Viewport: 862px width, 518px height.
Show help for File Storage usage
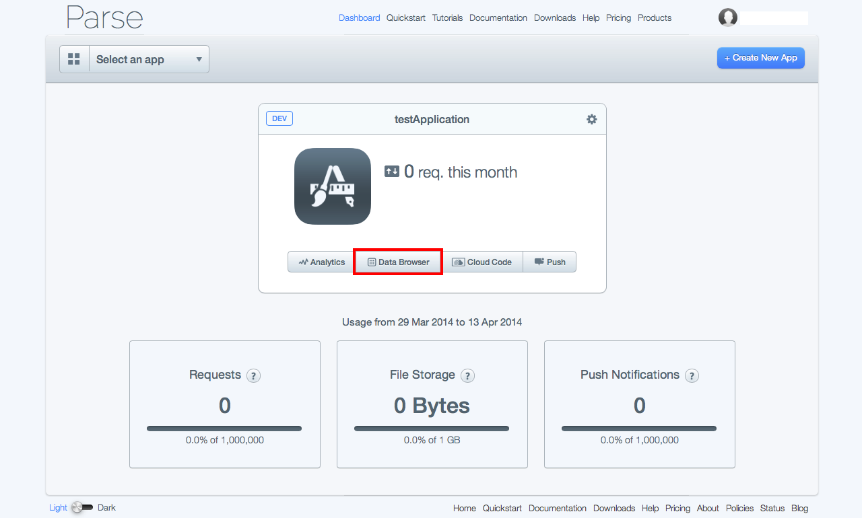click(467, 375)
